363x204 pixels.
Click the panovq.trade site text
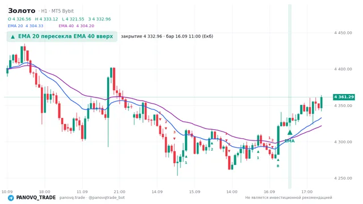(x=72, y=198)
